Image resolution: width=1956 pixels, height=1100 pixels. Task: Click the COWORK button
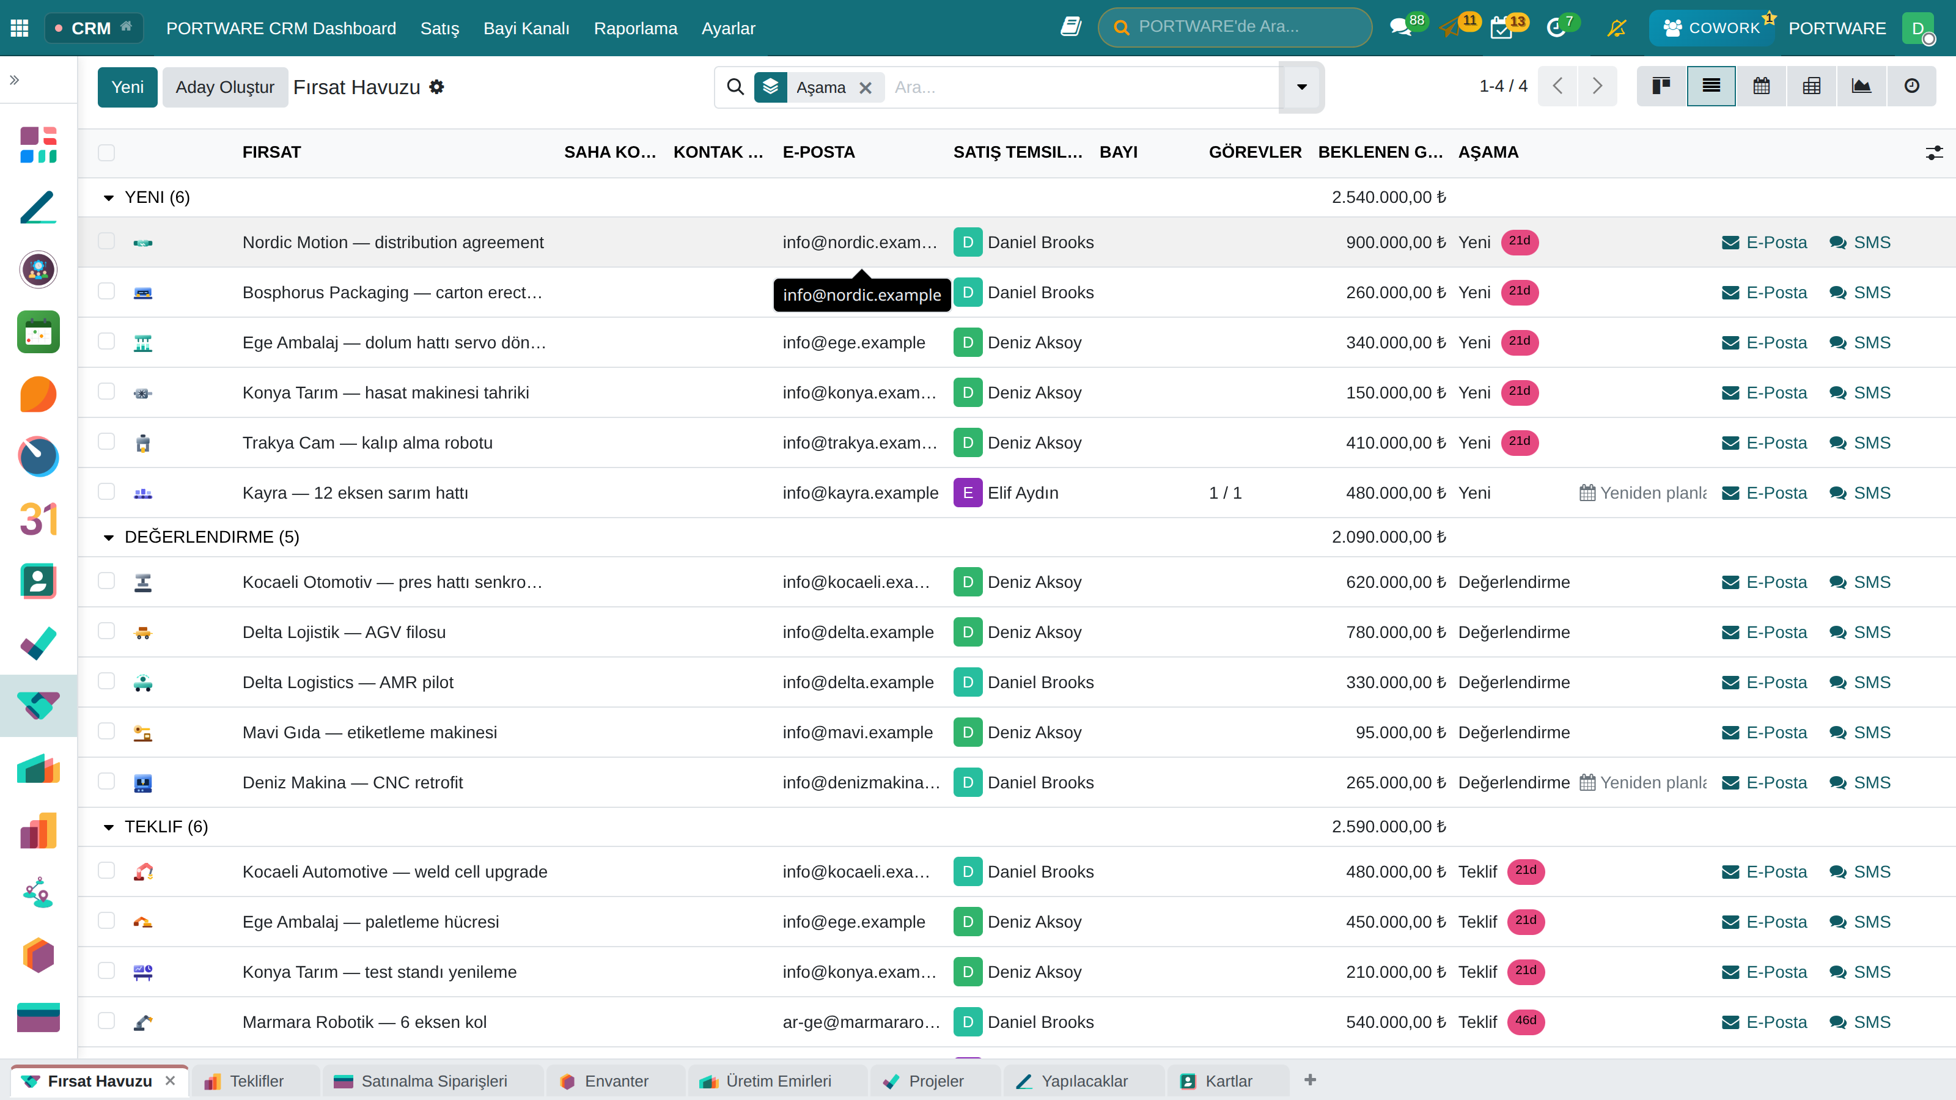click(1711, 28)
